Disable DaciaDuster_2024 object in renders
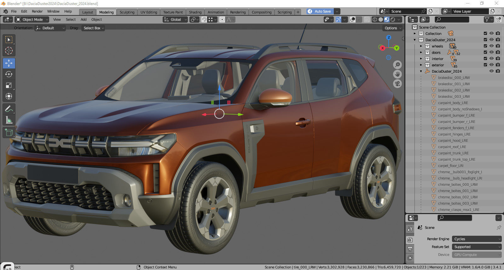 (498, 71)
